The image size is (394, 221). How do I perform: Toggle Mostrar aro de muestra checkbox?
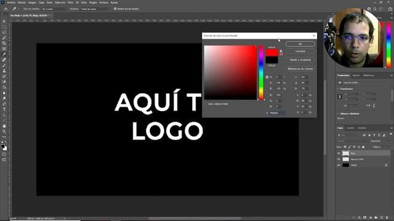(x=115, y=9)
